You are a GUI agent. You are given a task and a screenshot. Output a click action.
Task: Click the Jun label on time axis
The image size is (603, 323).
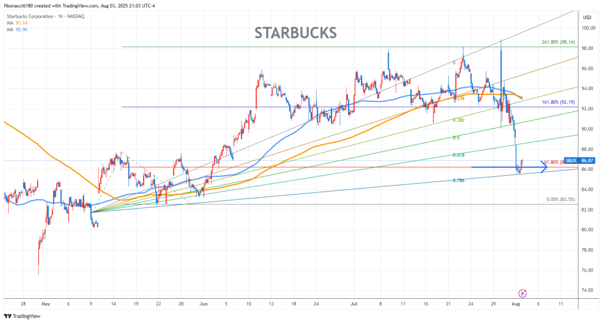click(203, 305)
